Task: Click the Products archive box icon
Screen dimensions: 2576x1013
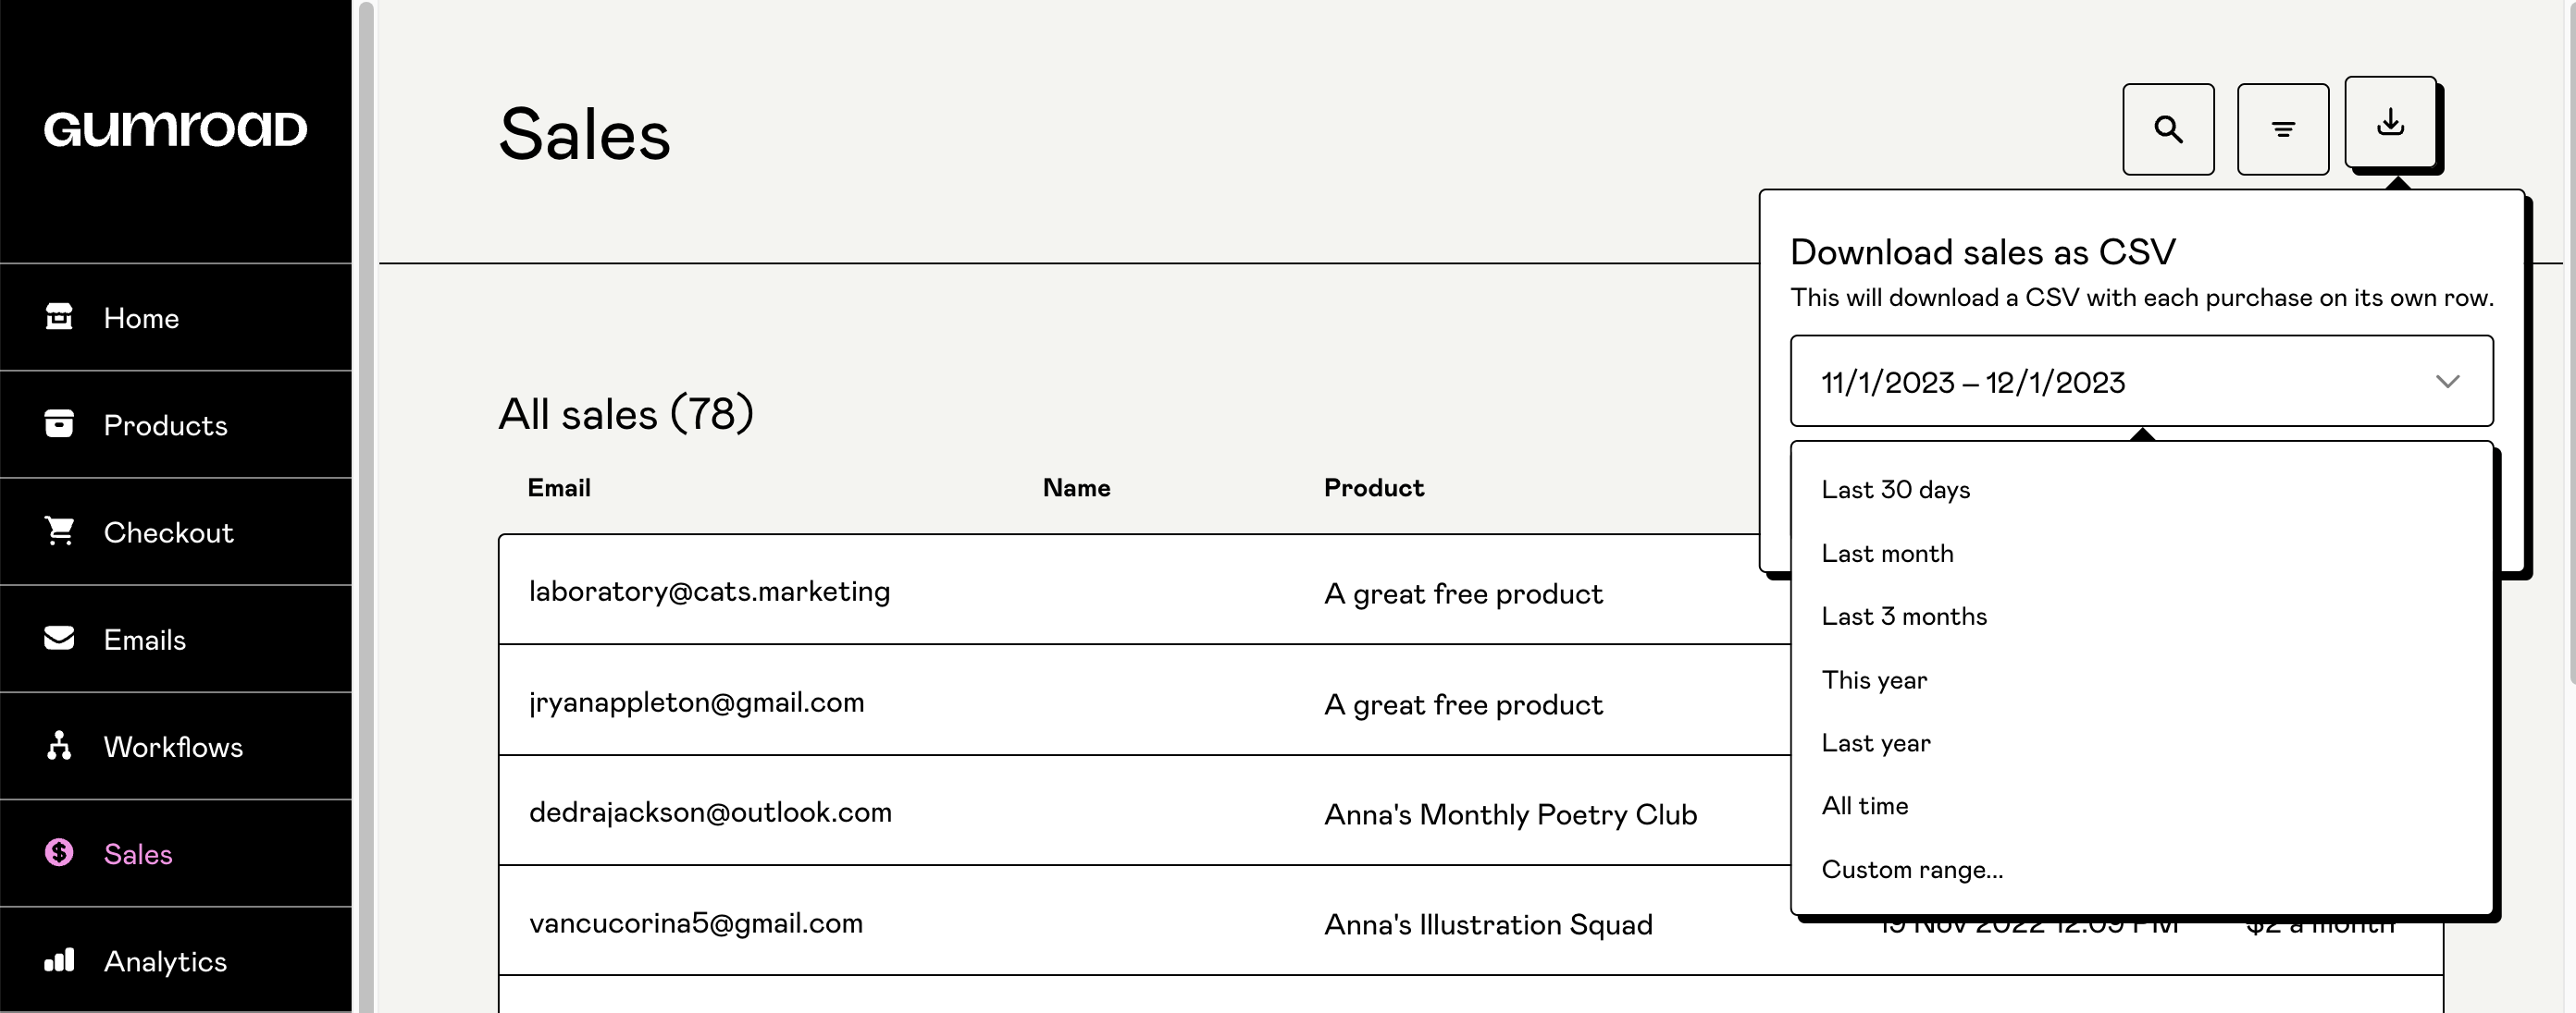Action: point(59,423)
